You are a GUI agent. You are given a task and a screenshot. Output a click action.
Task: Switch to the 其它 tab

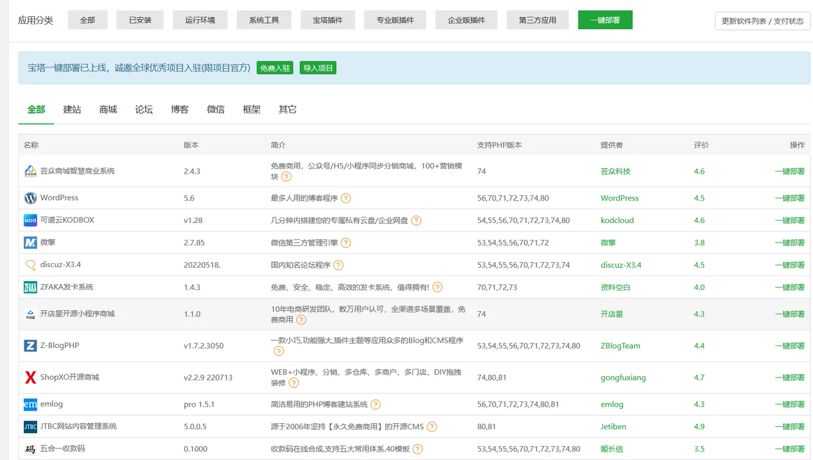point(287,109)
